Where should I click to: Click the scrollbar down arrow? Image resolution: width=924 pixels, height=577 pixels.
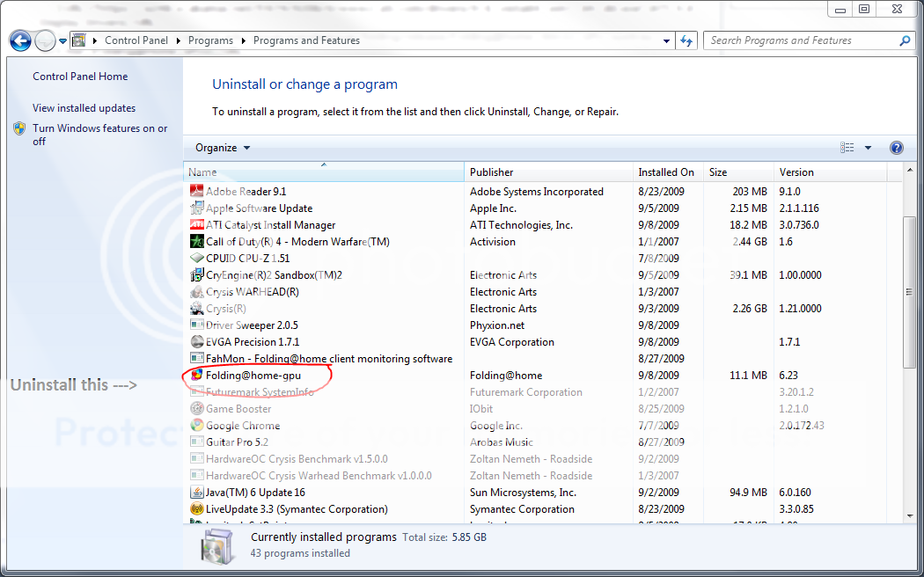coord(909,515)
